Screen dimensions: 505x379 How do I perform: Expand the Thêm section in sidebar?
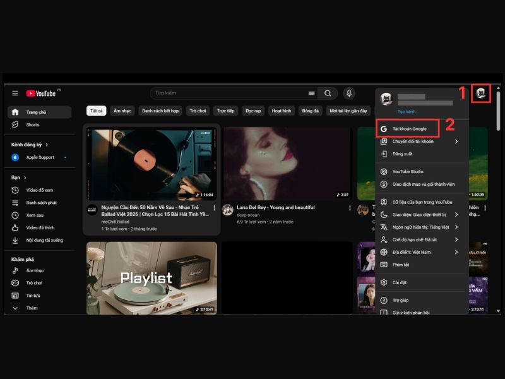click(x=32, y=308)
